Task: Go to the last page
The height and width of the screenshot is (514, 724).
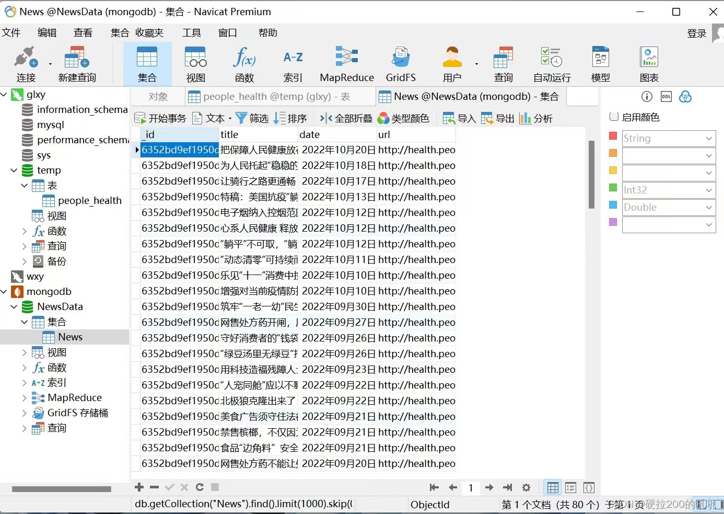Action: (507, 487)
